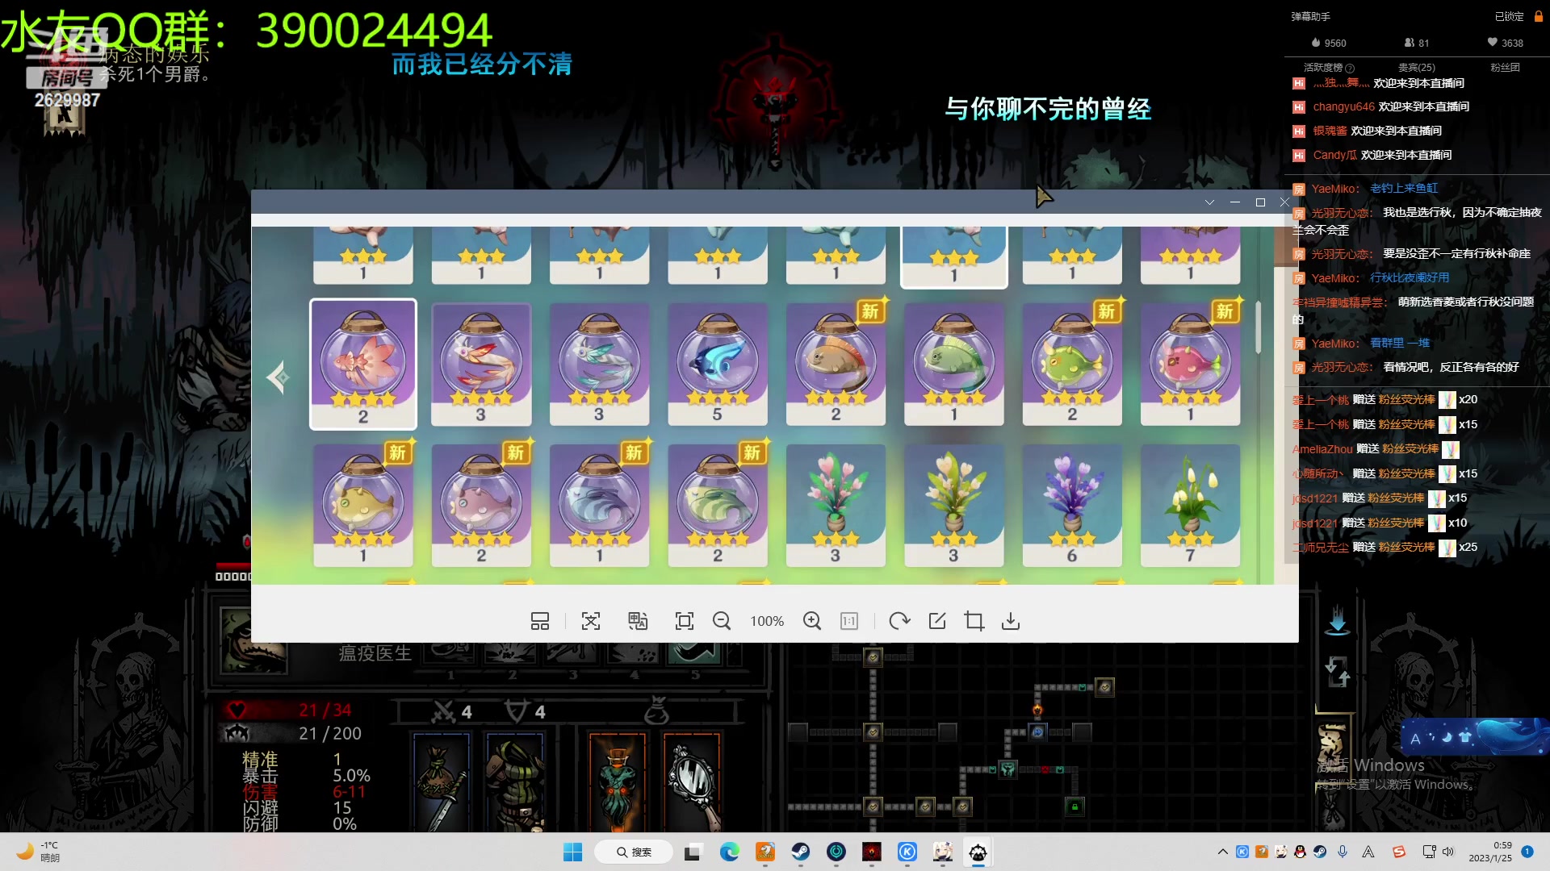Click the translate image text icon

point(638,621)
